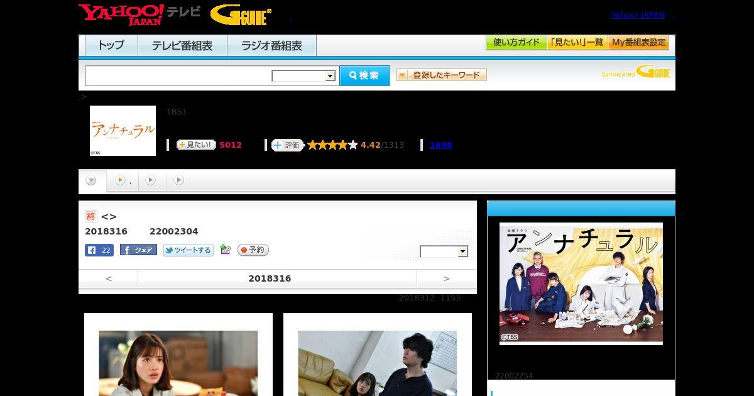Open the search category dropdown
This screenshot has height=396, width=754.
click(303, 76)
